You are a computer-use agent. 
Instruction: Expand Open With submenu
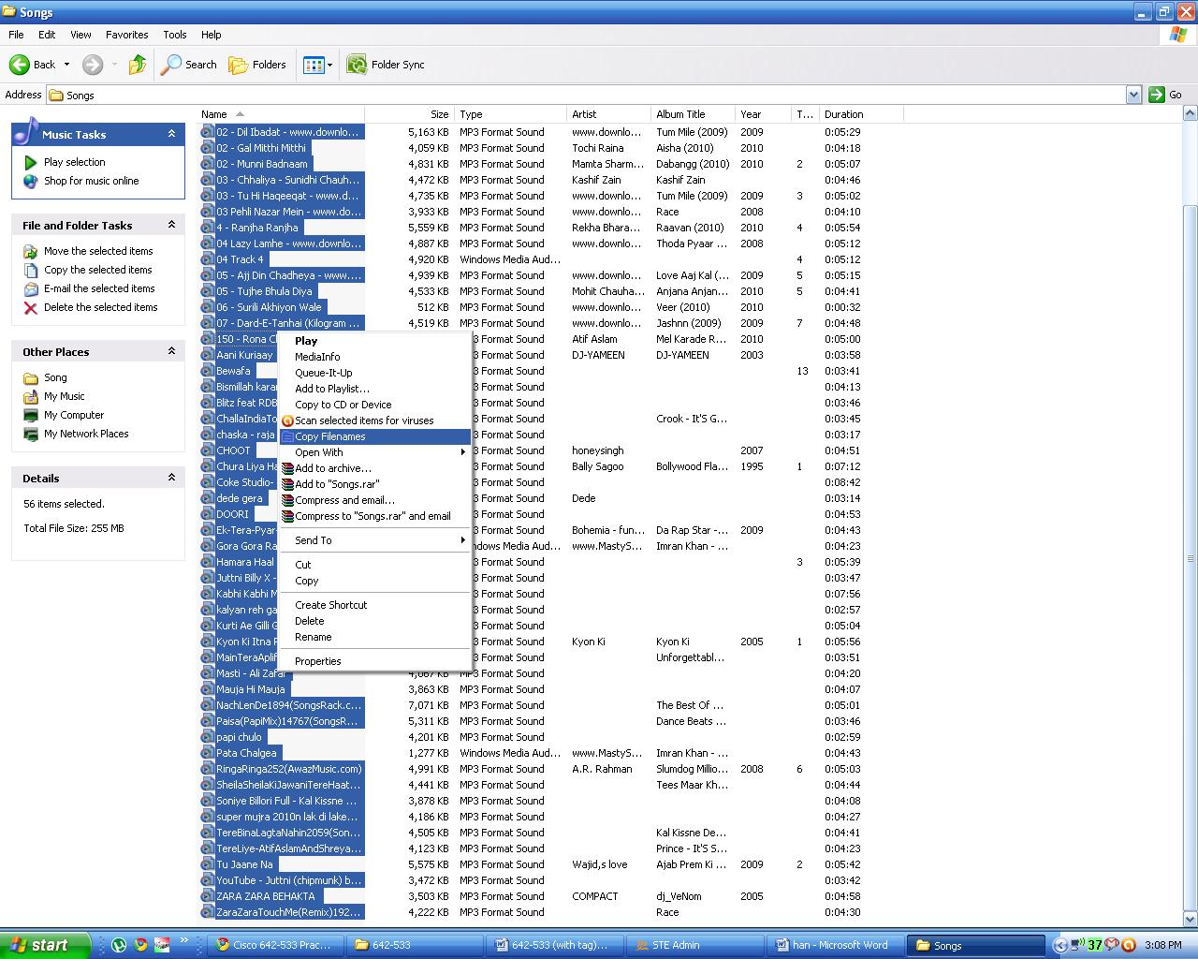374,452
